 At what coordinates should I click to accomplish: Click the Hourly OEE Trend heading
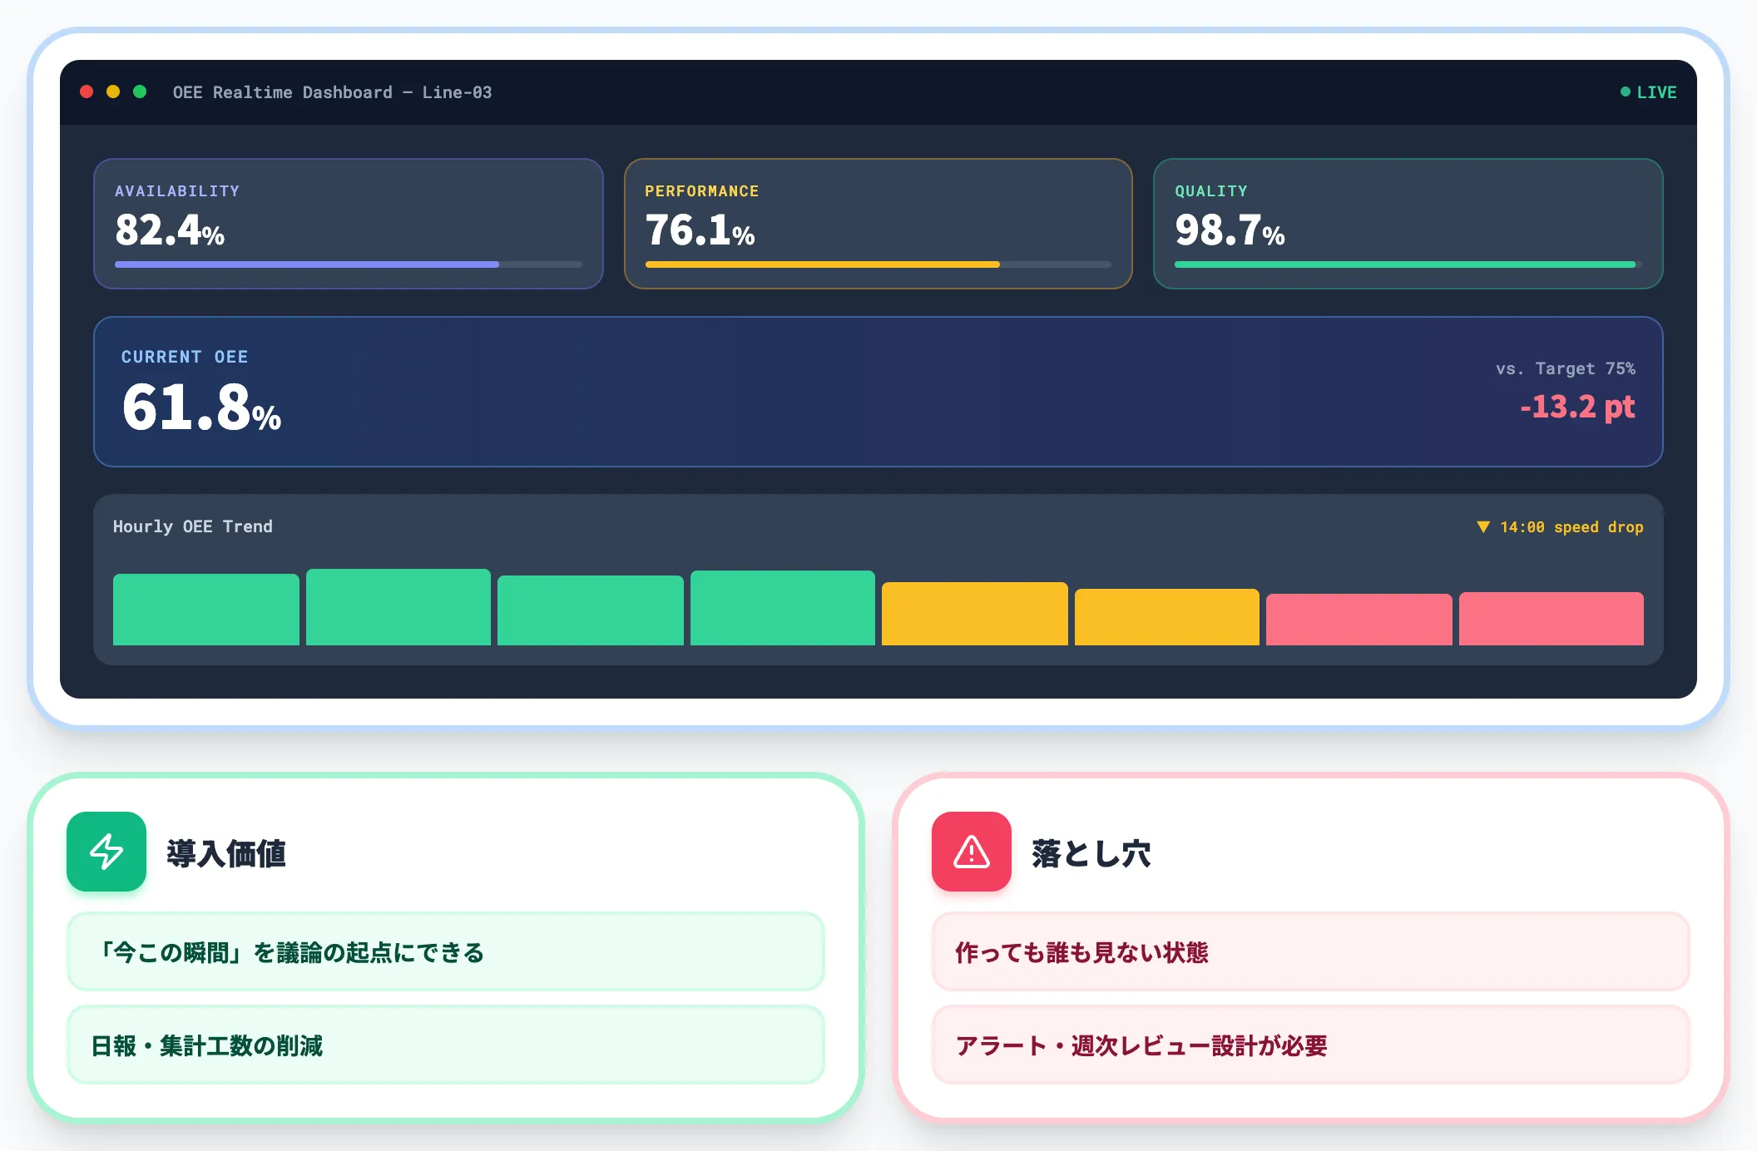[193, 526]
